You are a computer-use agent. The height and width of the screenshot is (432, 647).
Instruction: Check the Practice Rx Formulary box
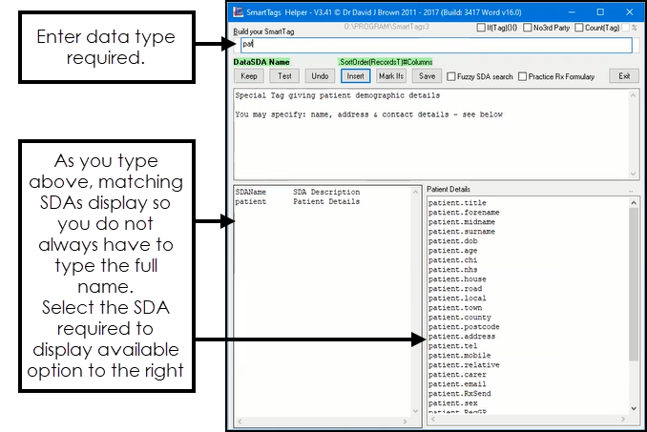point(522,76)
